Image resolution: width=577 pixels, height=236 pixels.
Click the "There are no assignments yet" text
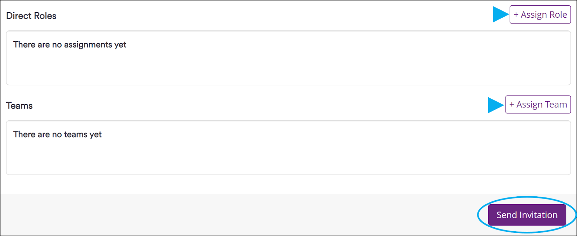click(70, 45)
